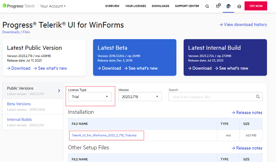
Task: See what's new for Latest Internal Build
Action: tap(231, 68)
